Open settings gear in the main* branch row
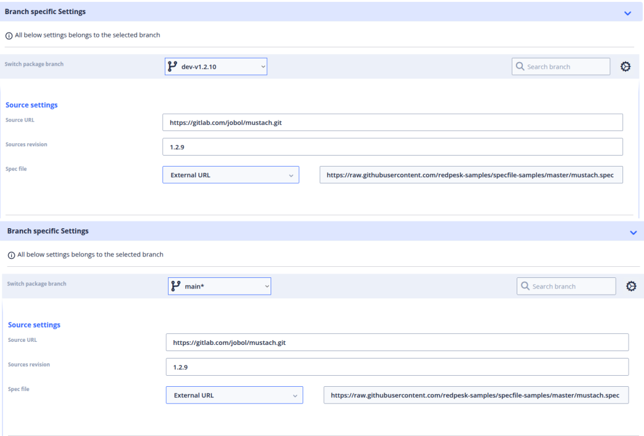Screen dimensions: 644x436 [x=630, y=286]
